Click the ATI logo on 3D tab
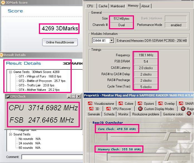Image resolution: width=194 pixels, height=163 pixels. pyautogui.click(x=91, y=109)
